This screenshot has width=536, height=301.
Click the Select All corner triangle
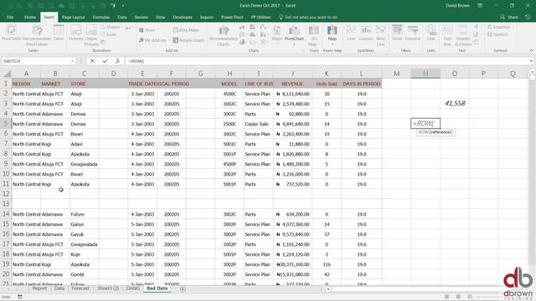(x=7, y=74)
